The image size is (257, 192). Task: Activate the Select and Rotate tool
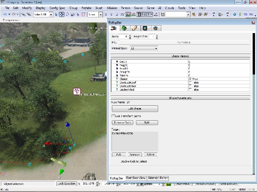[67, 15]
